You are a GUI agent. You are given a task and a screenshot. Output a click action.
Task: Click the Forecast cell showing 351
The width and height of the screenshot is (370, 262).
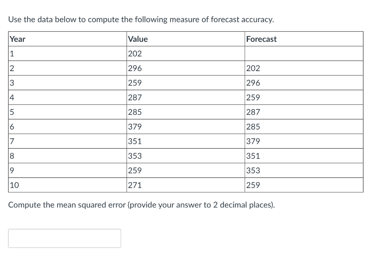[x=253, y=156]
